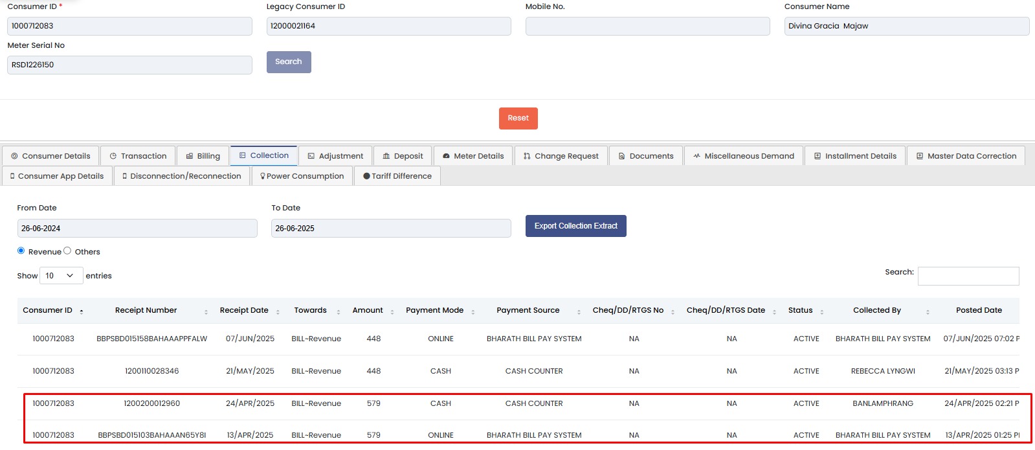This screenshot has width=1035, height=450.
Task: Open the Documents tab
Action: pyautogui.click(x=645, y=156)
